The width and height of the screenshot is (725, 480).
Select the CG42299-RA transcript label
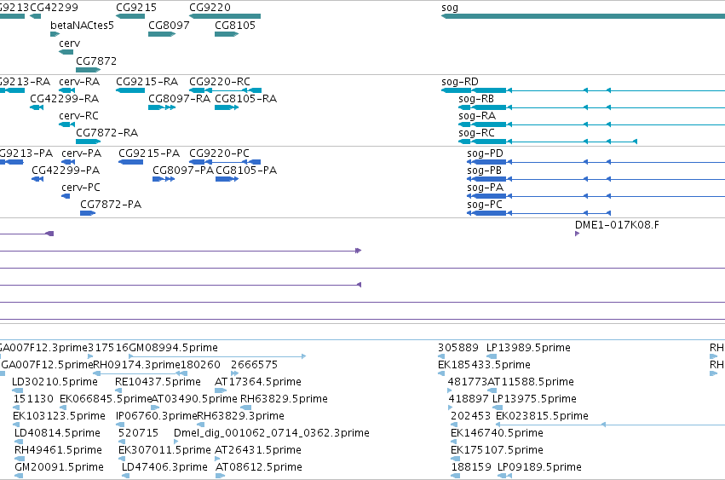click(65, 99)
